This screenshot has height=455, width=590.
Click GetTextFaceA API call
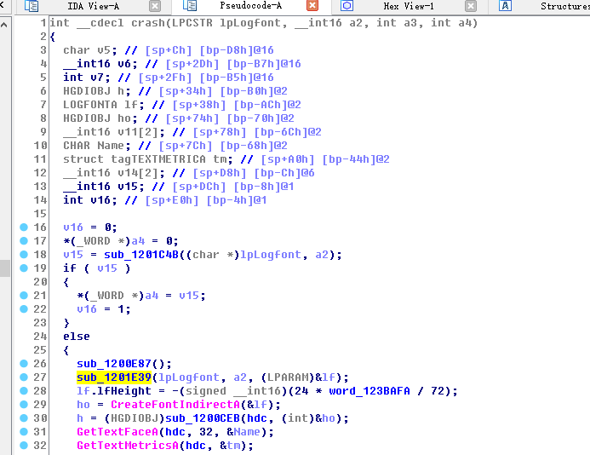[117, 432]
